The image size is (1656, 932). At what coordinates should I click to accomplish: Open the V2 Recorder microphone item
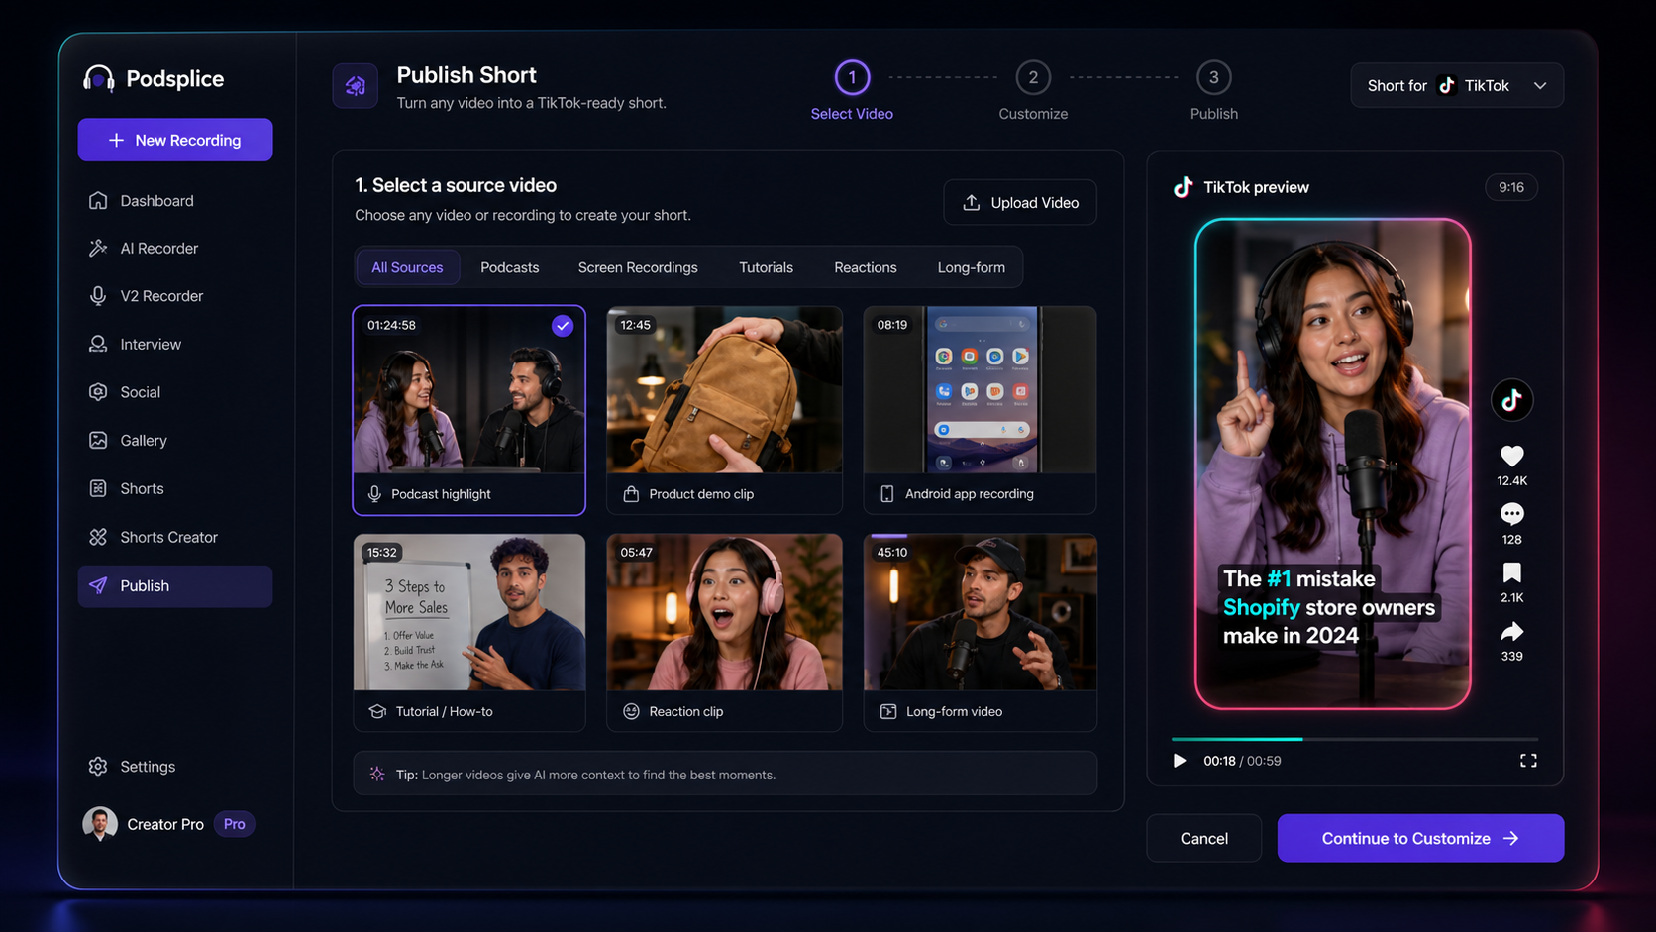pos(175,296)
